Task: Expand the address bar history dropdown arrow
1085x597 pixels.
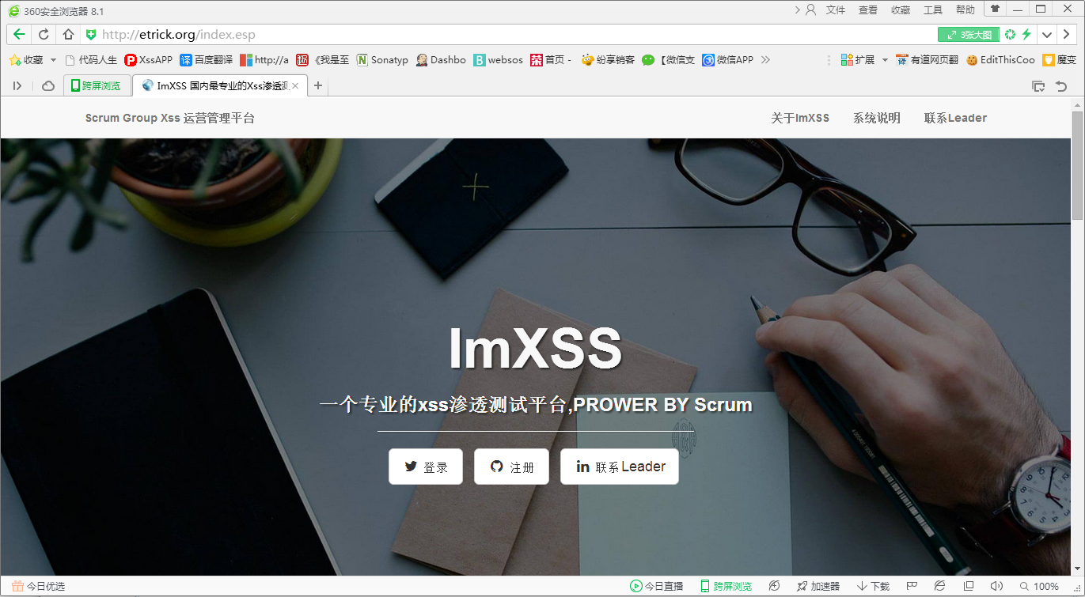Action: [1047, 35]
